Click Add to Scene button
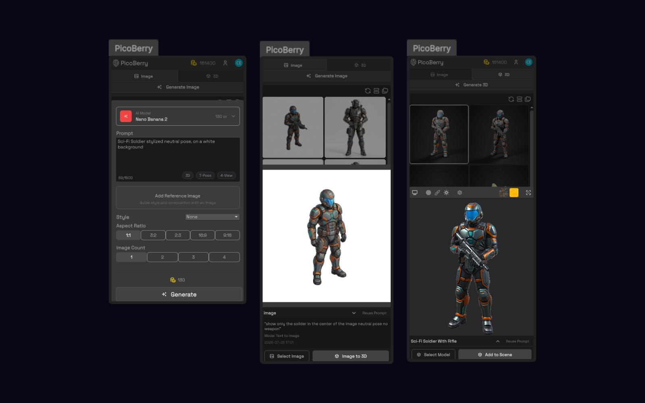The height and width of the screenshot is (403, 645). coord(495,355)
